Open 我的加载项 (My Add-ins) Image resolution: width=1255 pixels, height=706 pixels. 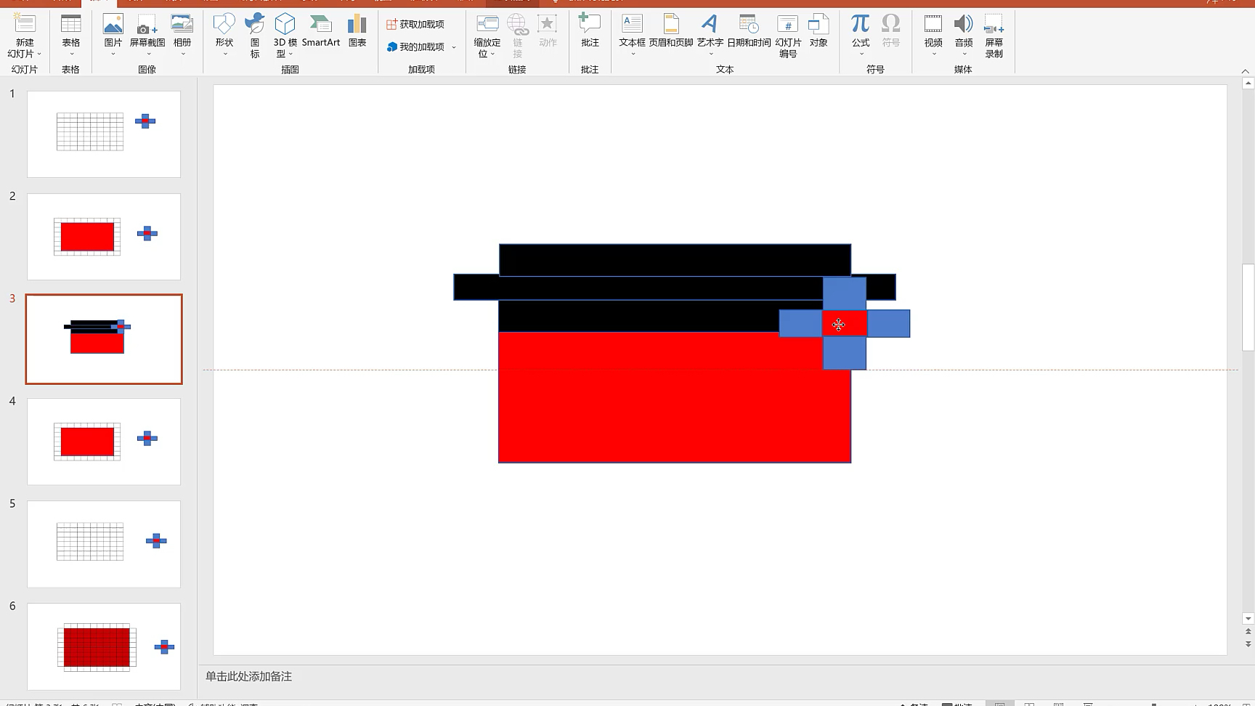[x=415, y=46]
